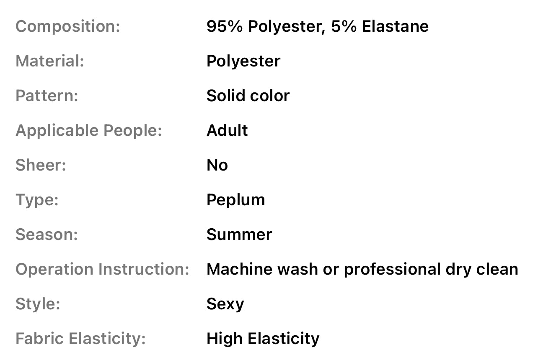Select the "No" value for Sheer
Image resolution: width=538 pixels, height=357 pixels.
(x=217, y=165)
